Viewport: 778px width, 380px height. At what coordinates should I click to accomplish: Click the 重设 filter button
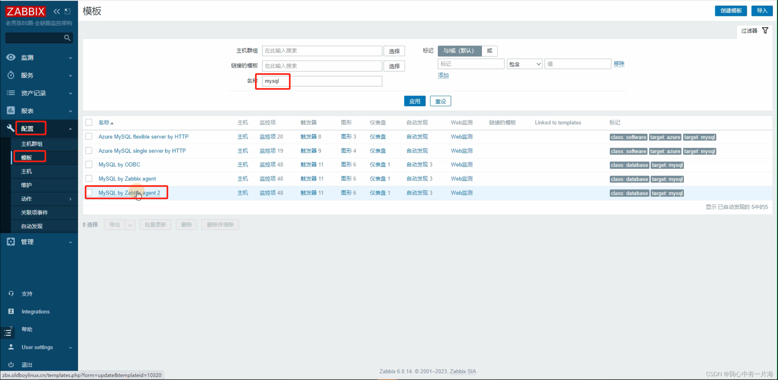440,101
